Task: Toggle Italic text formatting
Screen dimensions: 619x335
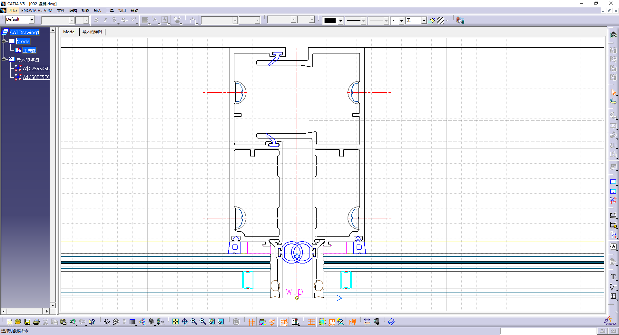Action: 105,20
